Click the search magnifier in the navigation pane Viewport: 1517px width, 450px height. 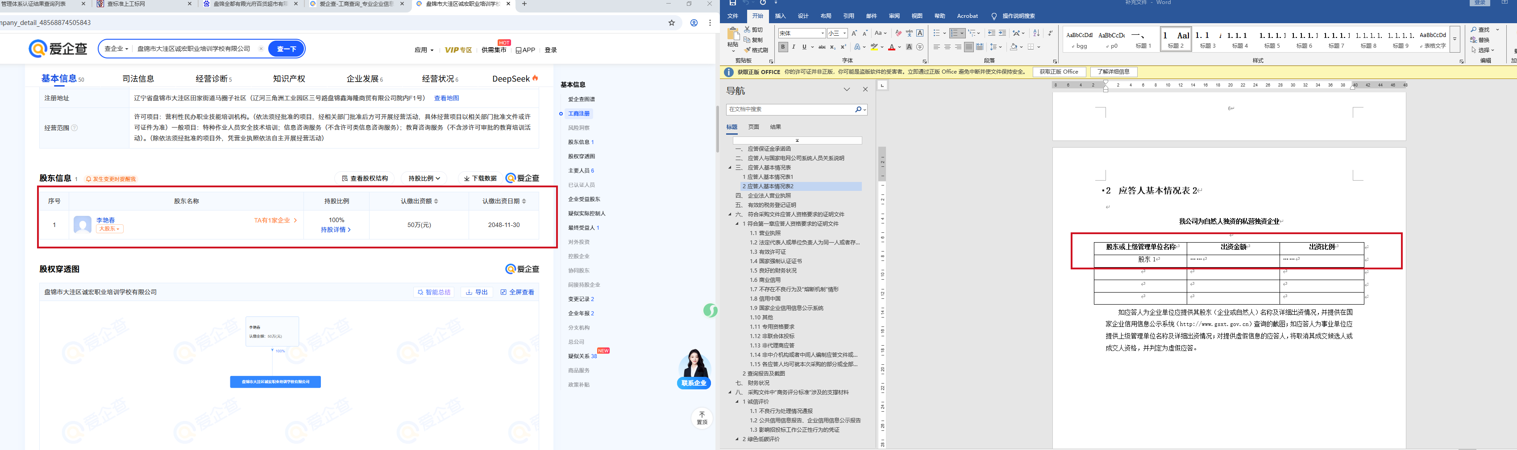[859, 109]
